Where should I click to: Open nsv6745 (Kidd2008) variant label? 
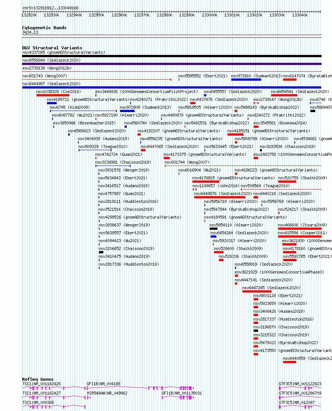coord(70,108)
